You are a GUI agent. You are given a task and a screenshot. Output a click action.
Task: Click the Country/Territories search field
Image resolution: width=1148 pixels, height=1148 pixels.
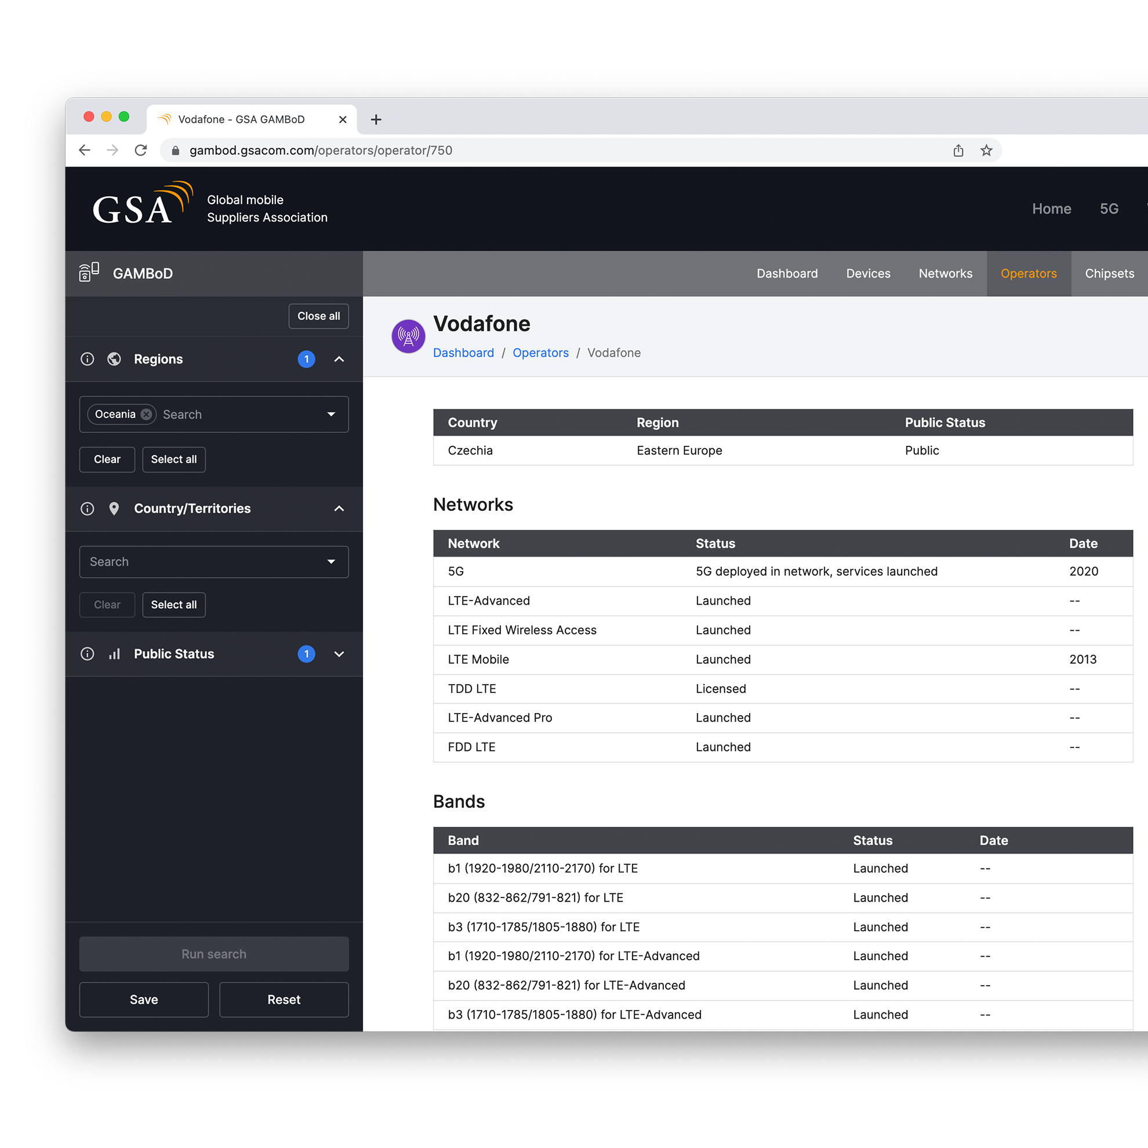(x=202, y=561)
